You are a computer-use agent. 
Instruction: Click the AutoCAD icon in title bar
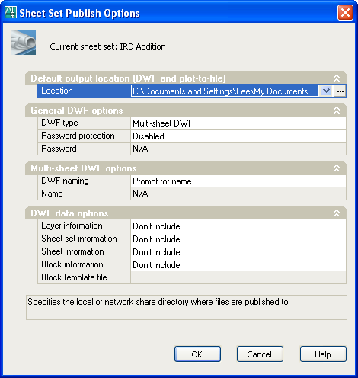point(11,12)
